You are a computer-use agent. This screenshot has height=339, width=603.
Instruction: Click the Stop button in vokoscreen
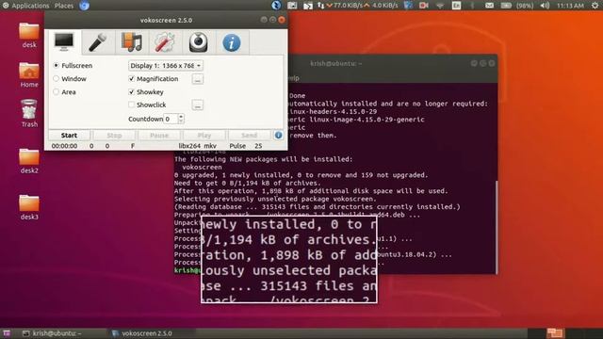pyautogui.click(x=114, y=136)
